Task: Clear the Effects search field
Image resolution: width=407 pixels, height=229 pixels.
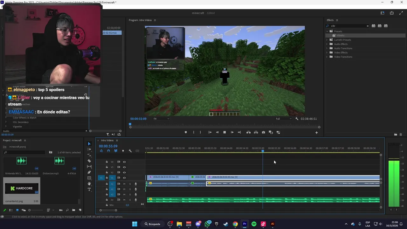Action: coord(368,26)
